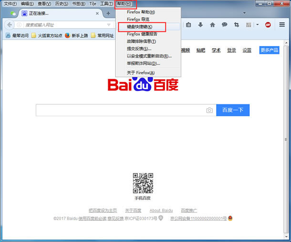Select Firefox 导览 menu entry
This screenshot has height=242, width=291.
click(148, 19)
